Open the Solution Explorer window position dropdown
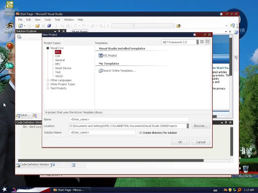This screenshot has width=258, height=193. [x=55, y=31]
